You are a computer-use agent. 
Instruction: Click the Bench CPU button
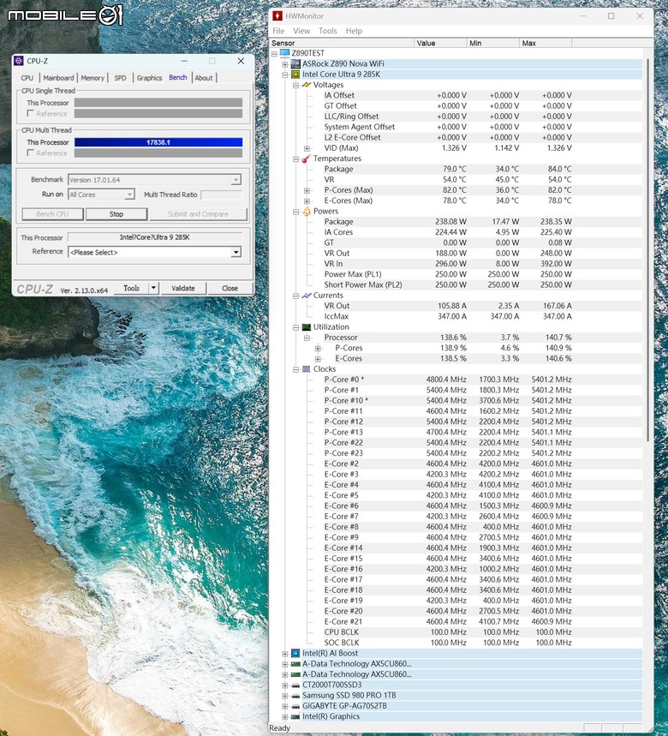pyautogui.click(x=52, y=214)
